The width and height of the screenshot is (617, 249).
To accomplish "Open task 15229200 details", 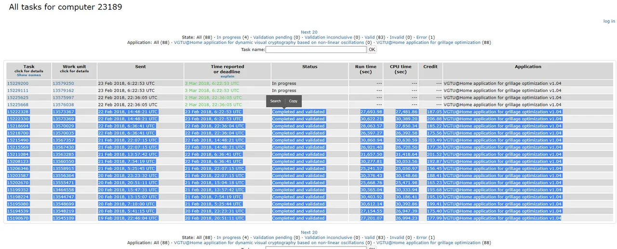I will [18, 83].
